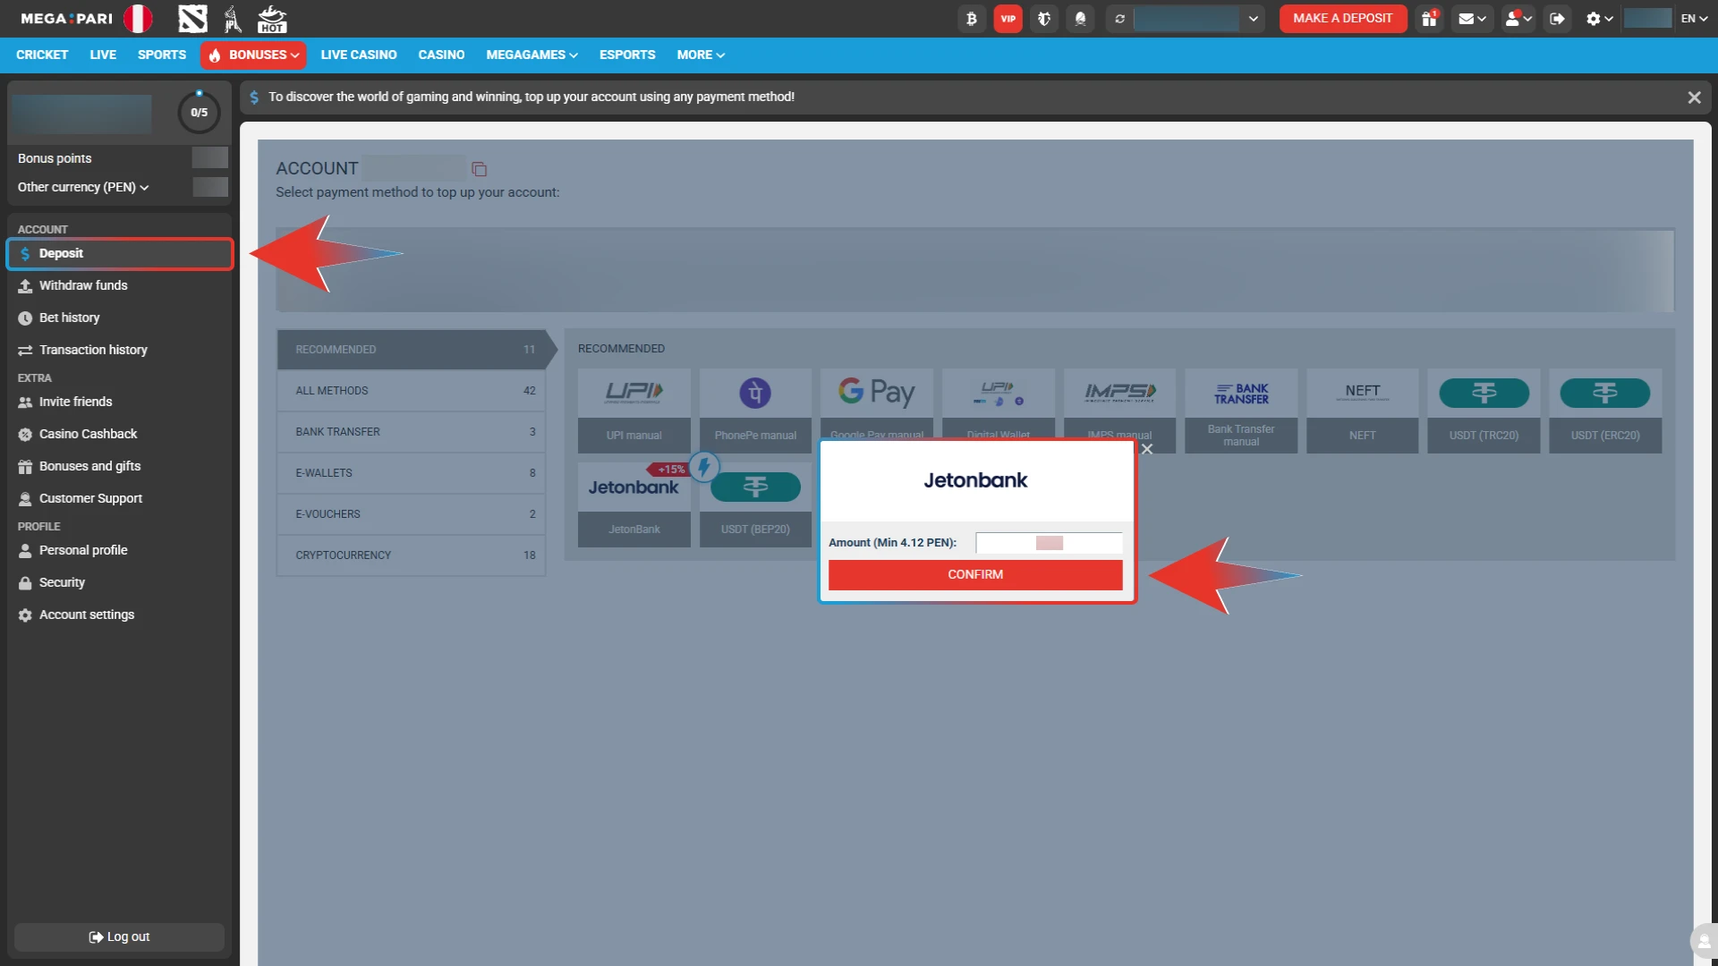Open the ESPORTS menu item
This screenshot has width=1718, height=966.
pyautogui.click(x=627, y=55)
